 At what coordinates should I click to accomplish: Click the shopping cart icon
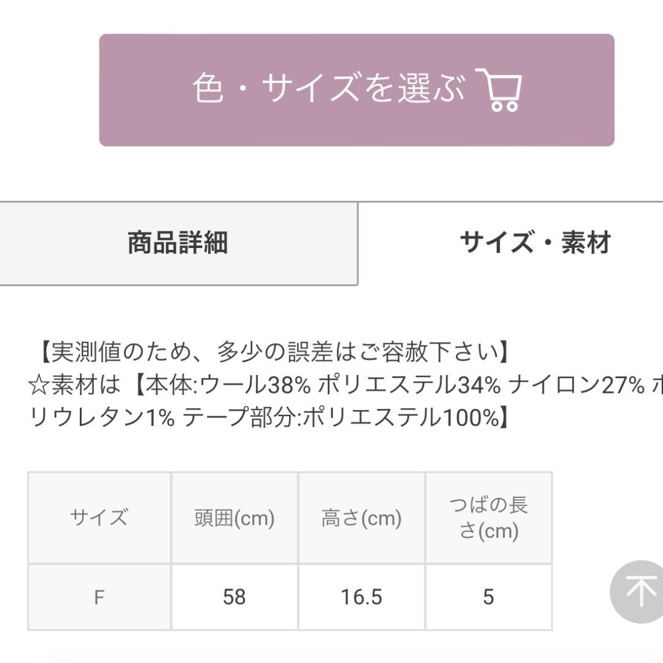tap(500, 90)
